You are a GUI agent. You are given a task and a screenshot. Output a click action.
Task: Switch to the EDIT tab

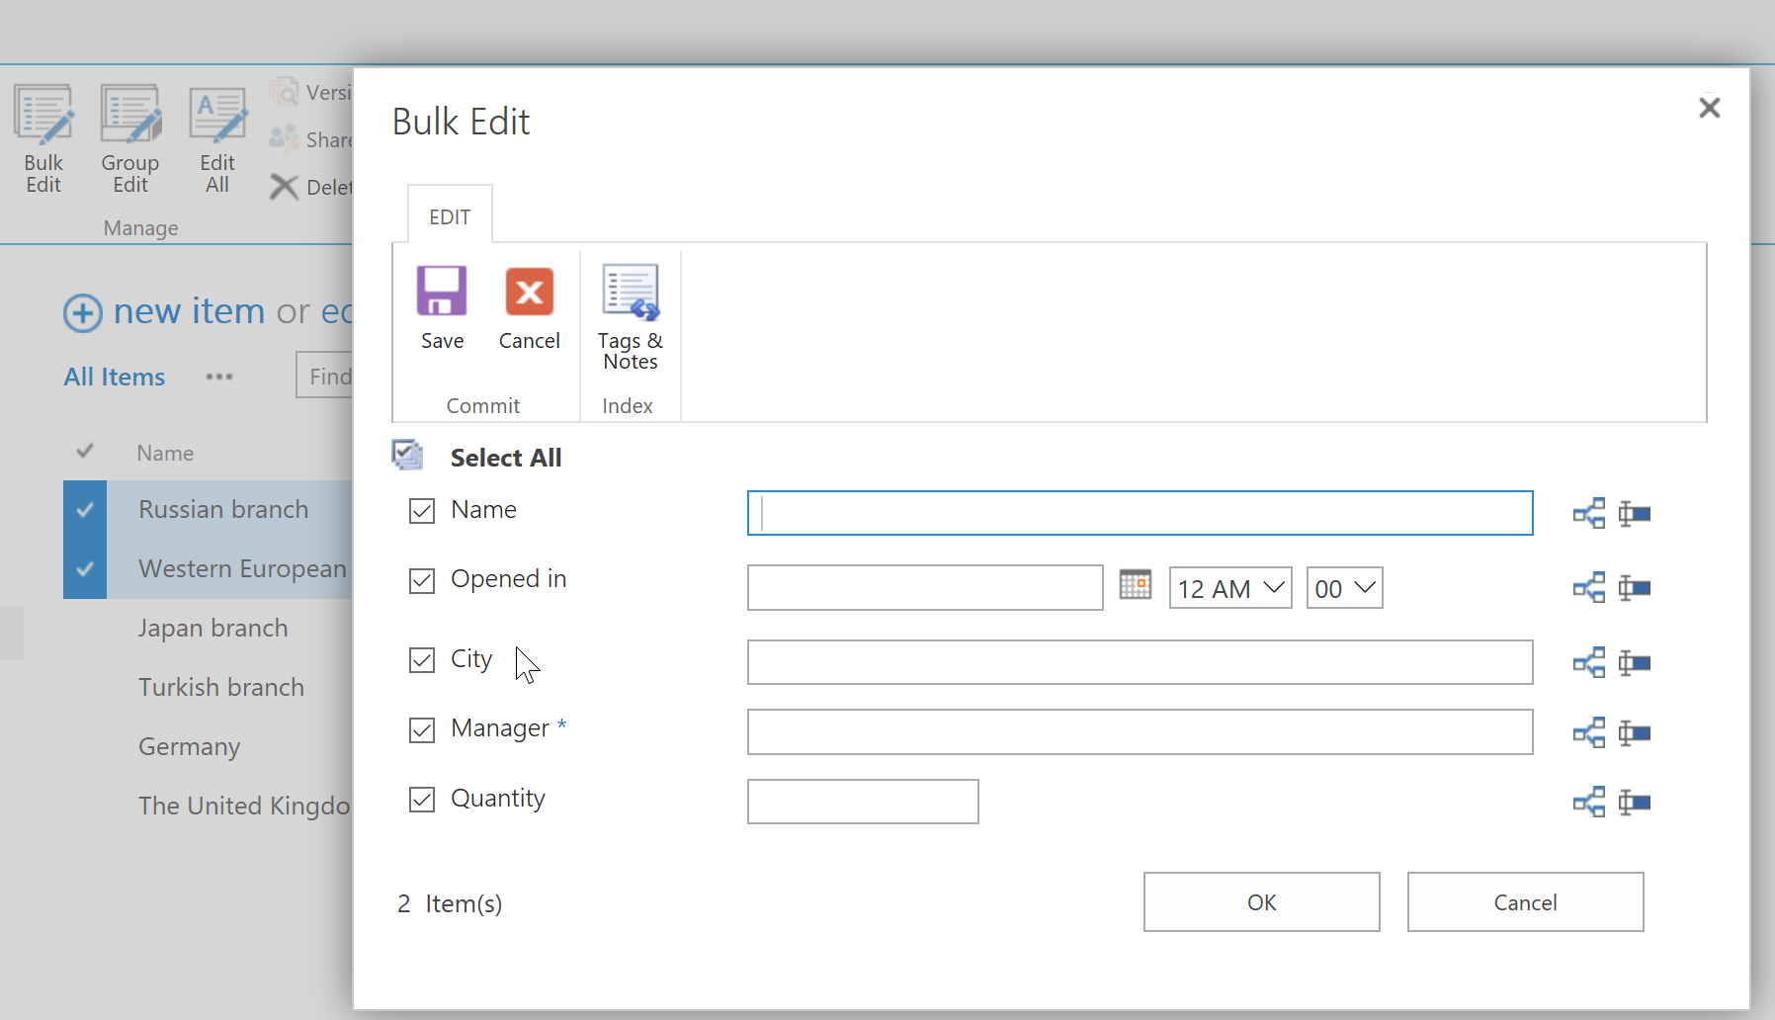[450, 216]
